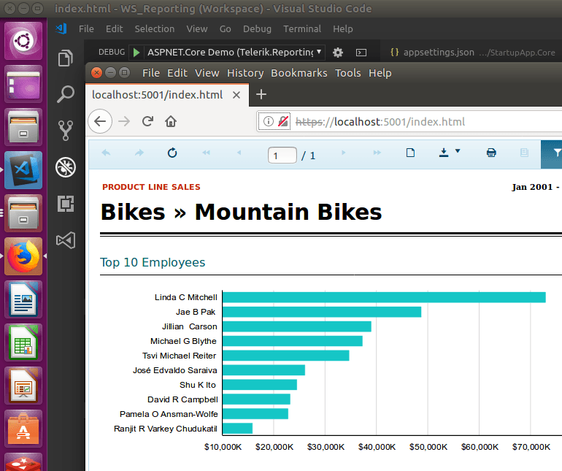Reload the browser page
The height and width of the screenshot is (471, 562).
(147, 121)
